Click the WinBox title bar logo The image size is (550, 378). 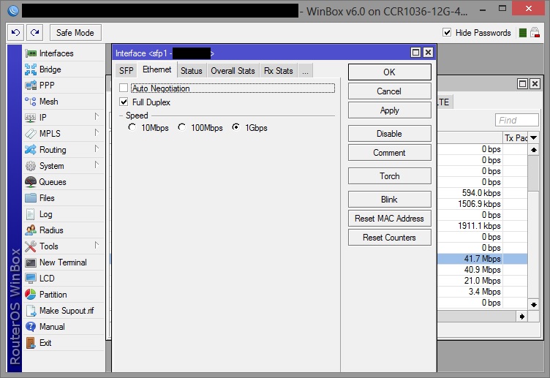[13, 11]
